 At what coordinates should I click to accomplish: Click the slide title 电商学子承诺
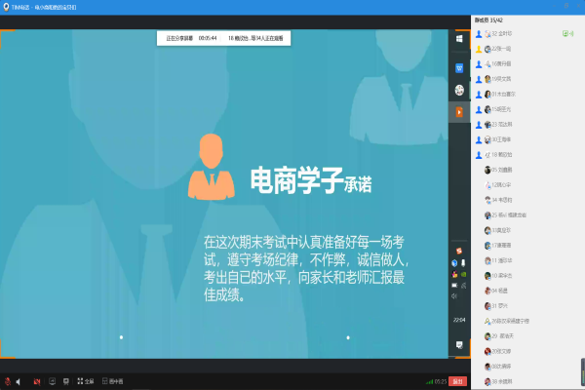(x=311, y=180)
